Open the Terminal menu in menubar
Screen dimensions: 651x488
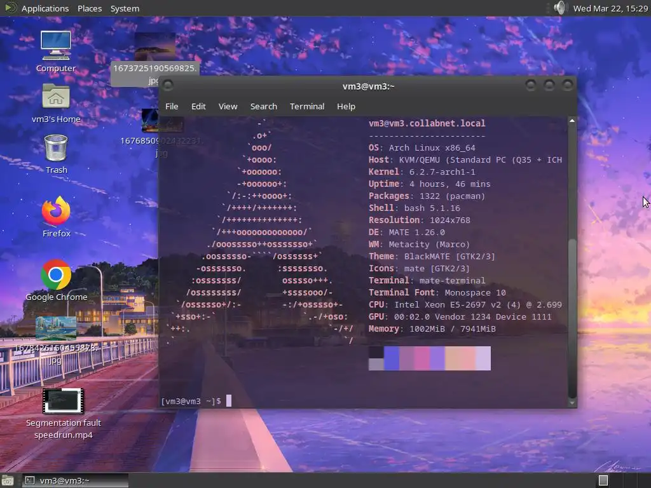[x=307, y=106]
